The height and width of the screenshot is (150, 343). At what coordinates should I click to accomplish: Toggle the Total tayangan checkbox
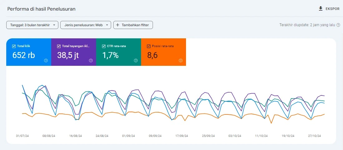(59, 46)
